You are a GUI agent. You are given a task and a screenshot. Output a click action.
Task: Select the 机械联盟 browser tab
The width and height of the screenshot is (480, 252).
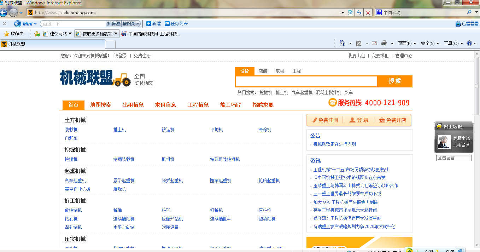pyautogui.click(x=52, y=44)
